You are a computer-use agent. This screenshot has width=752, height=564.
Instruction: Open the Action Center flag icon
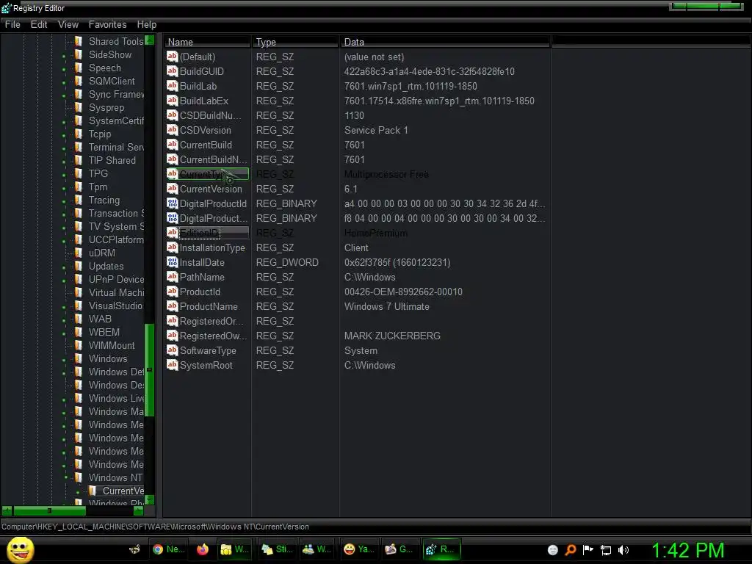pos(588,550)
